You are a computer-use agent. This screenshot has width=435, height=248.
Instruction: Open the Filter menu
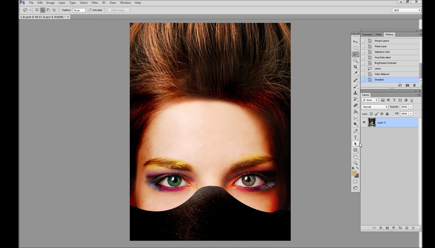click(95, 3)
